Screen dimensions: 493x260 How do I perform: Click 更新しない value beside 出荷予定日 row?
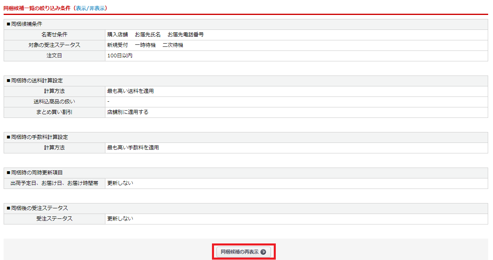tap(120, 183)
